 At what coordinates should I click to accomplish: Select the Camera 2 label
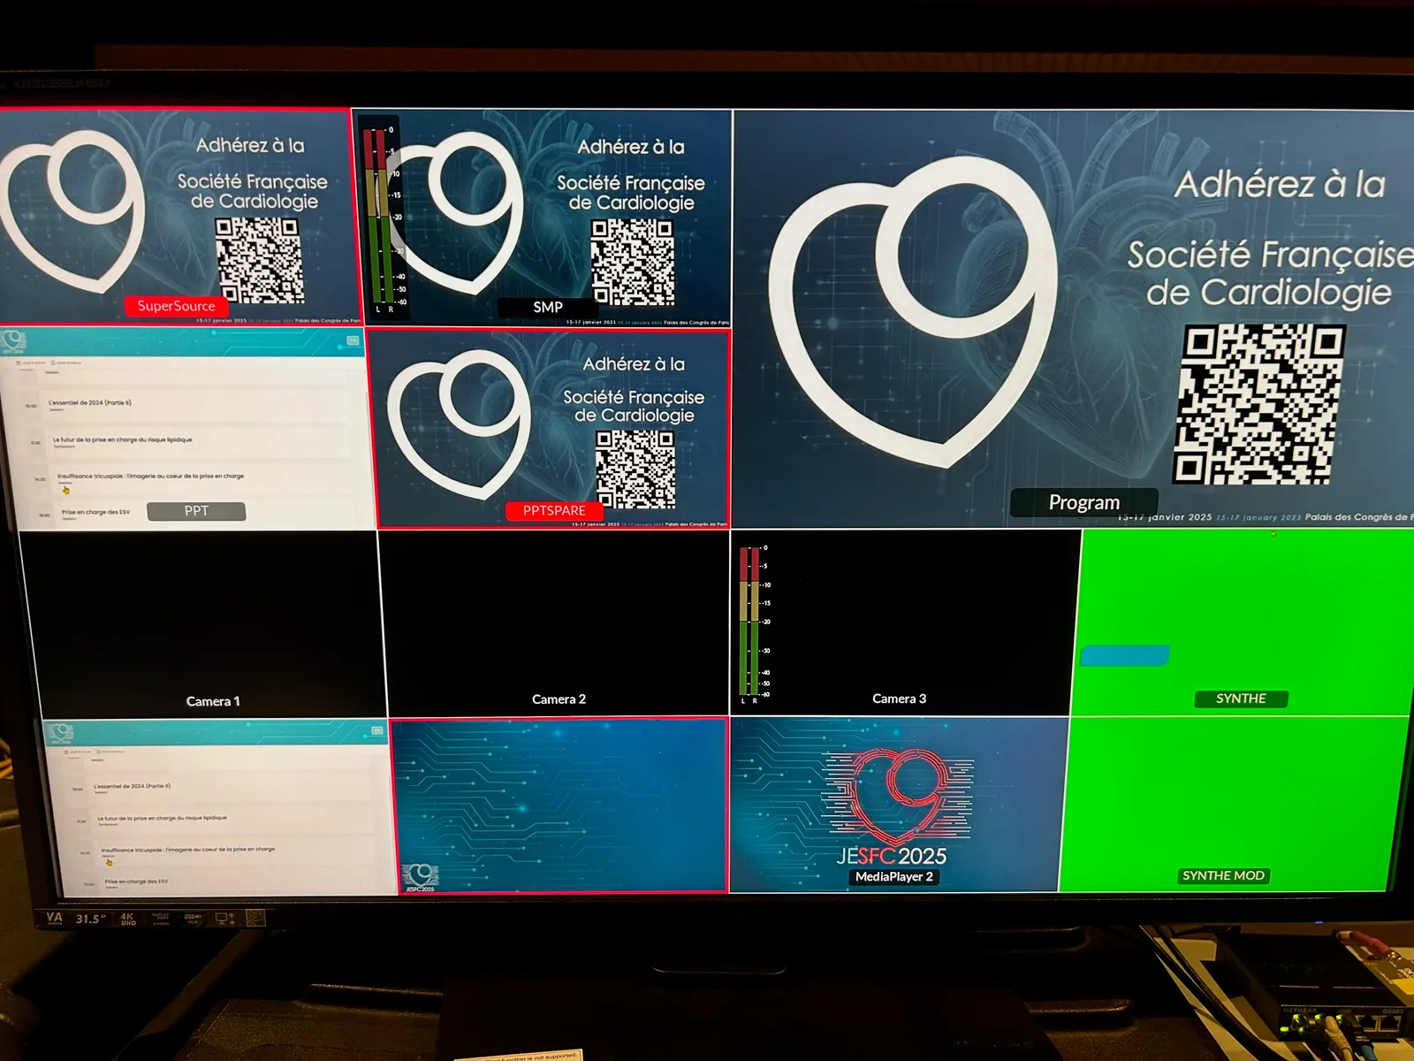pos(559,699)
